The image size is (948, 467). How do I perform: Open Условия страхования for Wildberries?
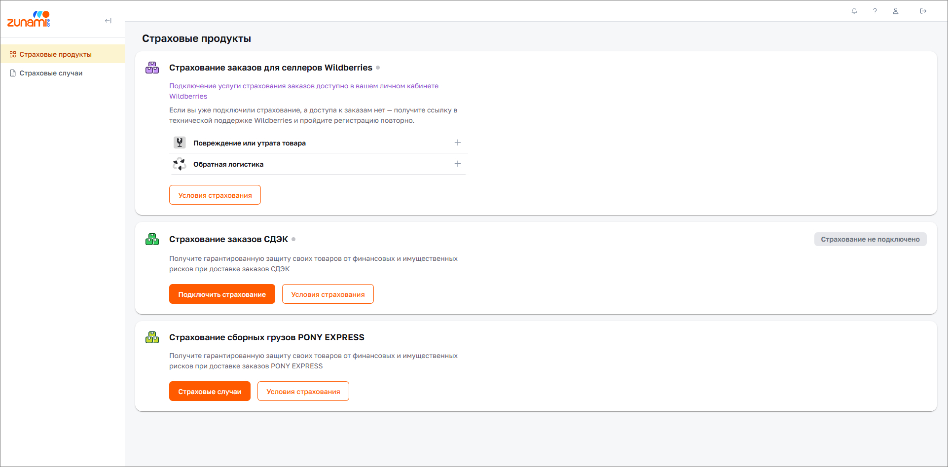click(215, 195)
